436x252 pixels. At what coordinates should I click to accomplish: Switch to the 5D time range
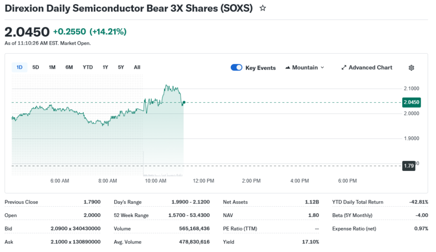(x=36, y=67)
